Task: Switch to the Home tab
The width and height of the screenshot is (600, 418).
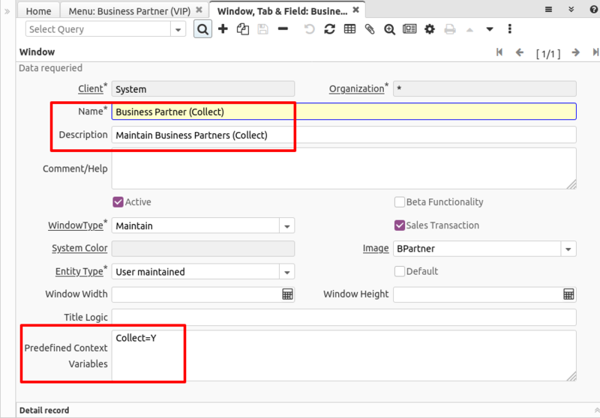Action: [x=39, y=11]
